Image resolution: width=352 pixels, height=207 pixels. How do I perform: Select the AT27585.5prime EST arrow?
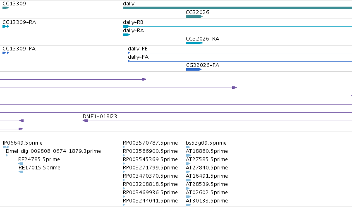point(188,164)
